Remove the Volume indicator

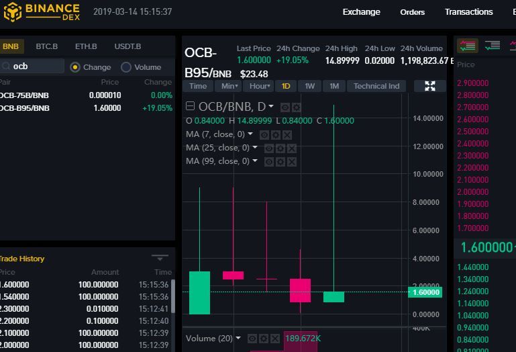[x=275, y=339]
